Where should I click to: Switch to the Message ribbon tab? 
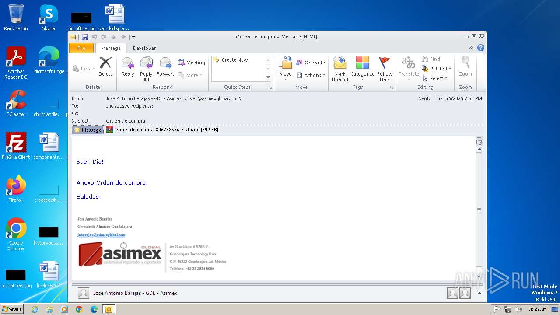111,48
